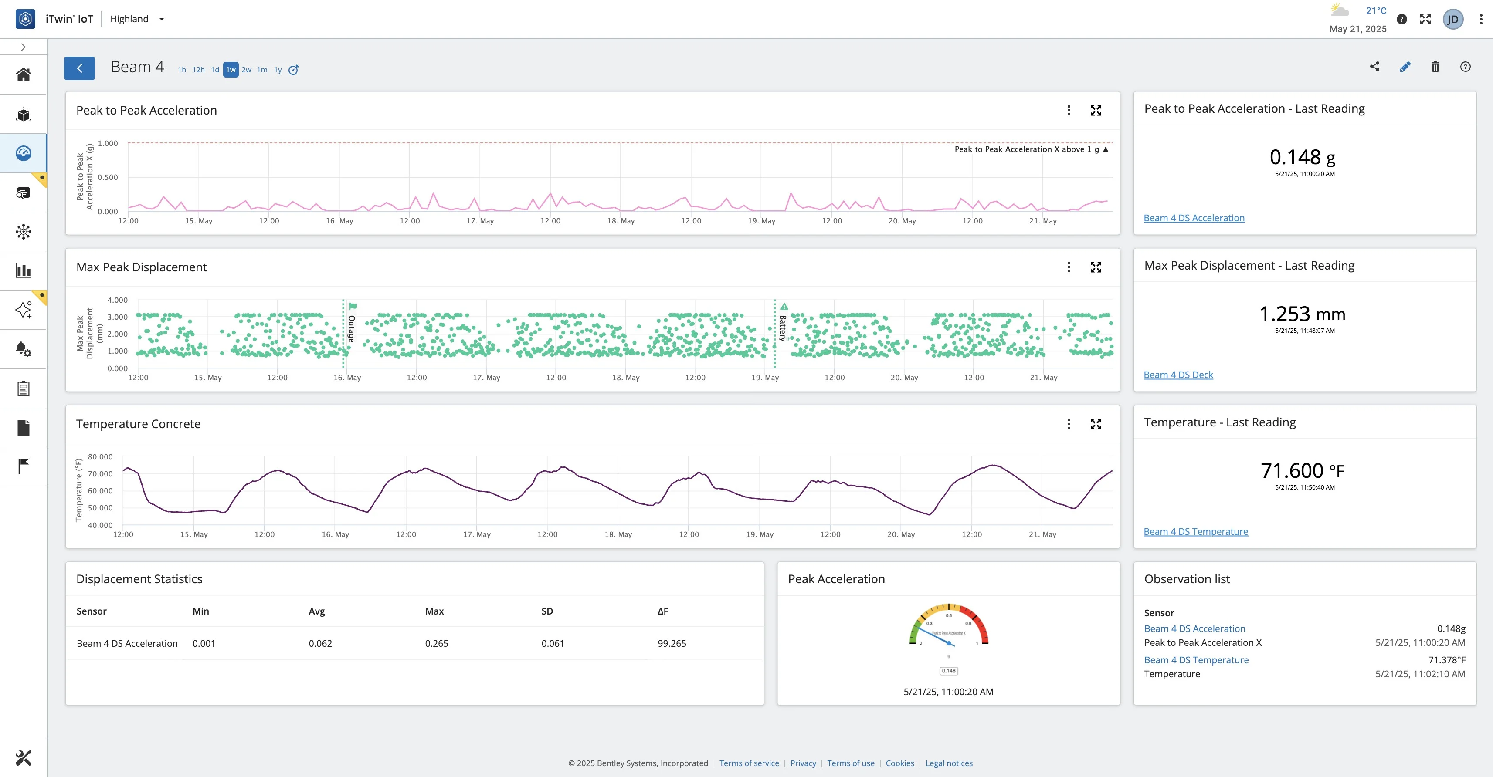This screenshot has height=777, width=1493.
Task: Click the Home icon in the sidebar
Action: 23,75
